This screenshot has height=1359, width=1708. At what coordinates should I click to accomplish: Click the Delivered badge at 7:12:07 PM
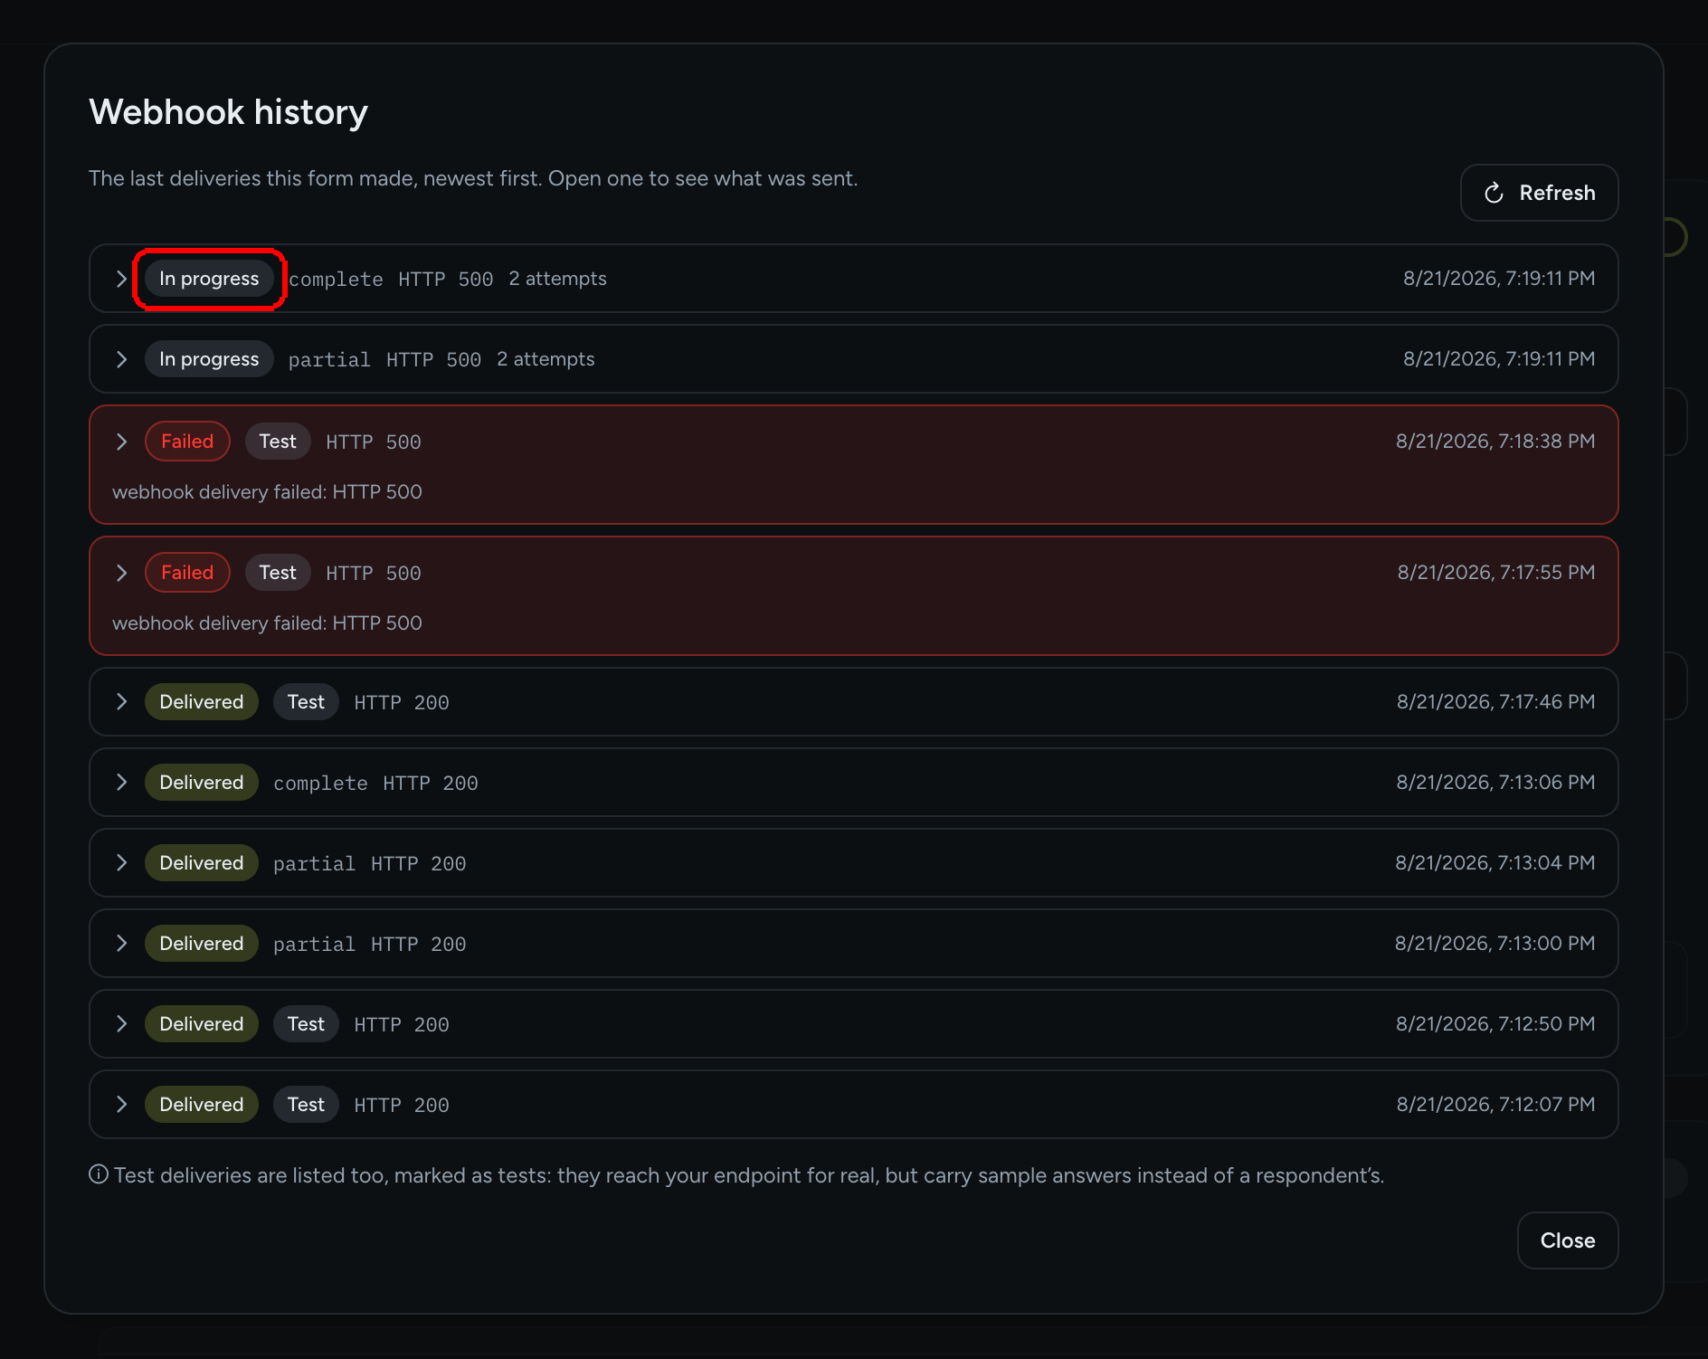[x=202, y=1105]
